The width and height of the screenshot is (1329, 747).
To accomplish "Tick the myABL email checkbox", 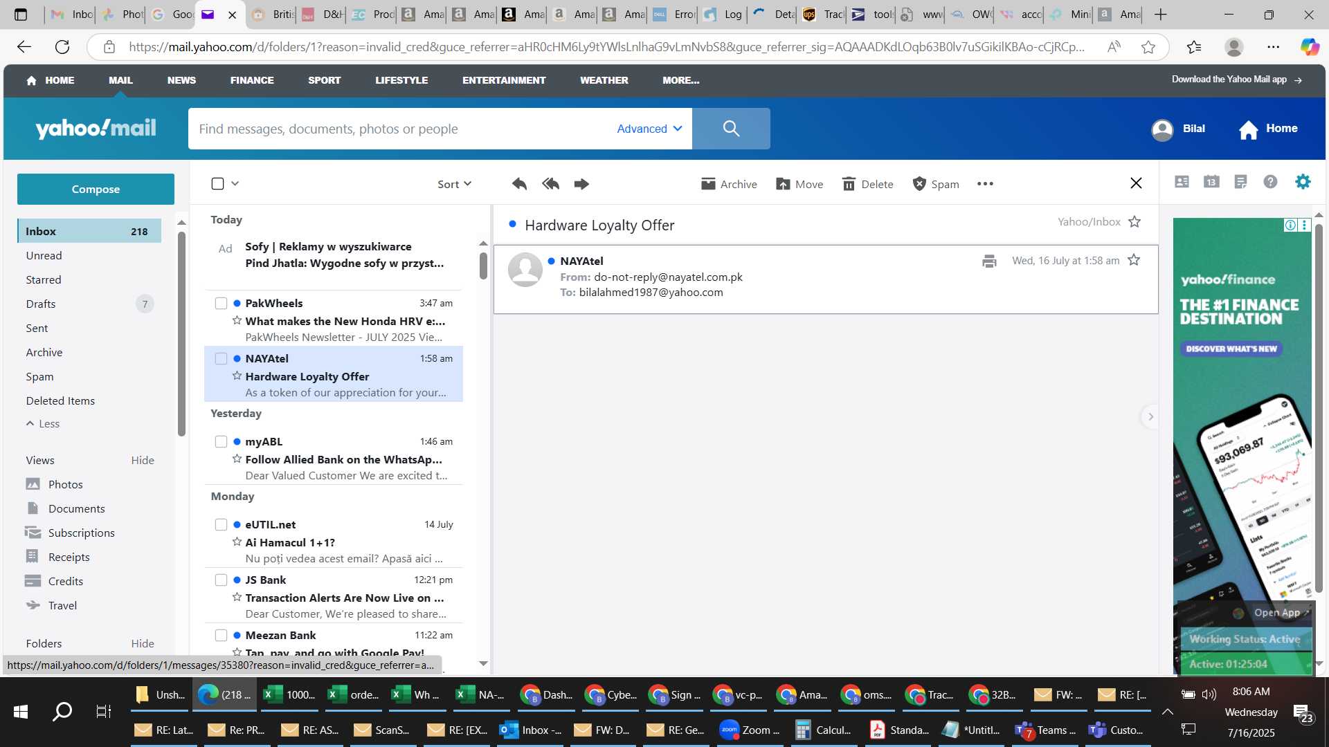I will (221, 441).
